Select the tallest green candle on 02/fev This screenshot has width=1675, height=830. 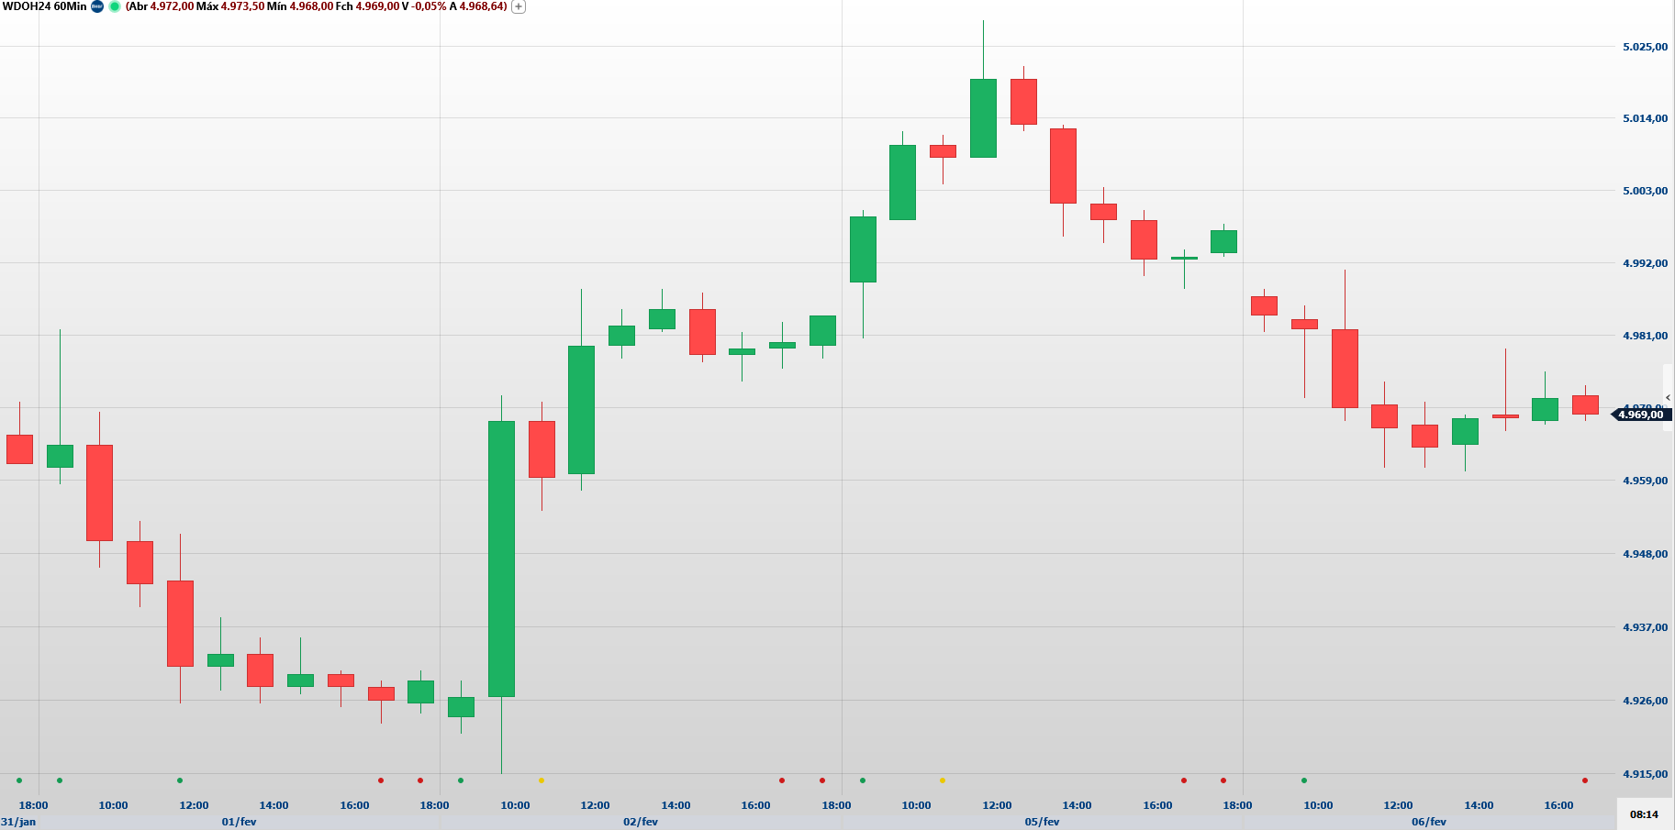[x=501, y=558]
